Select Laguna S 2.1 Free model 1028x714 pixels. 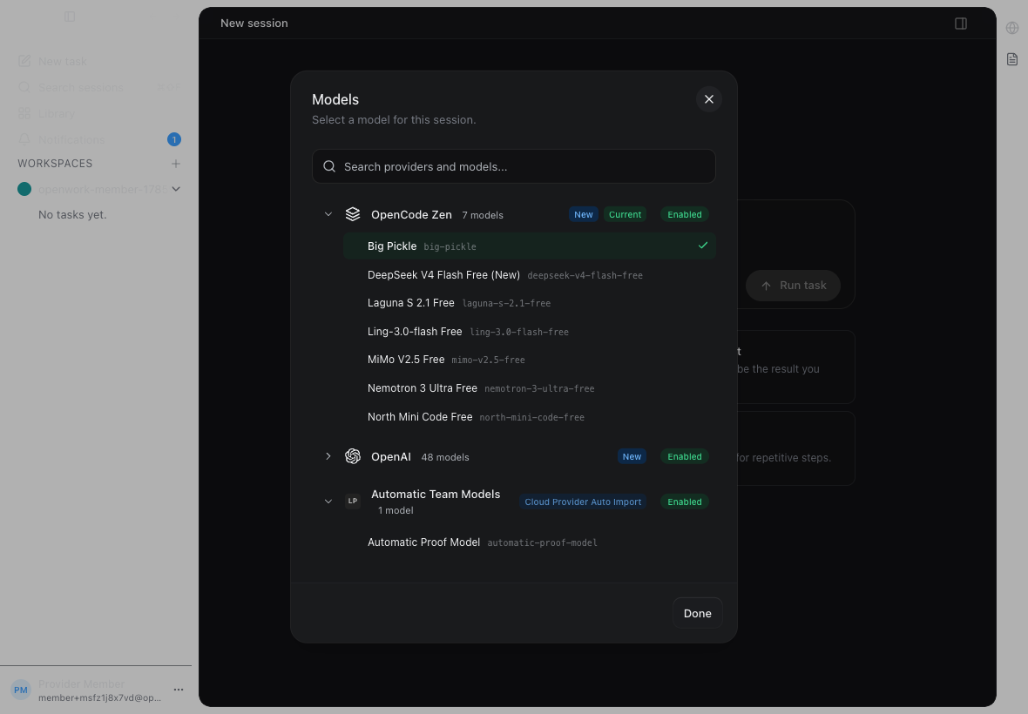tap(529, 303)
